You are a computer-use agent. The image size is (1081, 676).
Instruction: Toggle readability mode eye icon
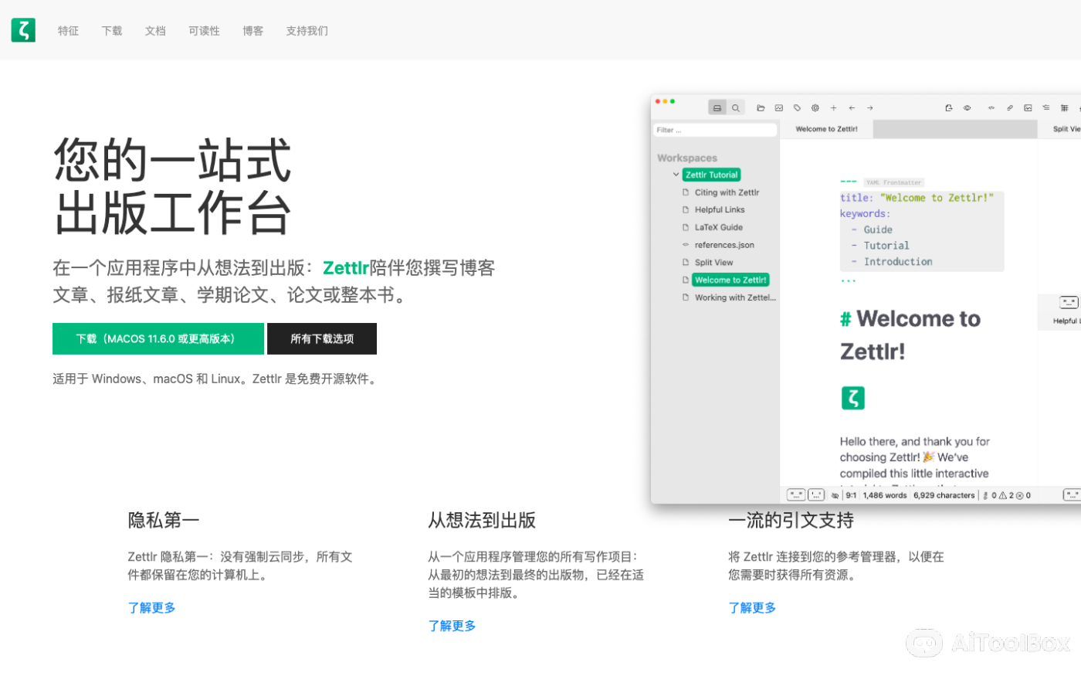[x=967, y=107]
